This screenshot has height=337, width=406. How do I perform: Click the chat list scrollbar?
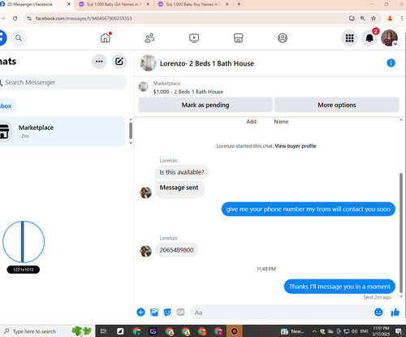131,131
